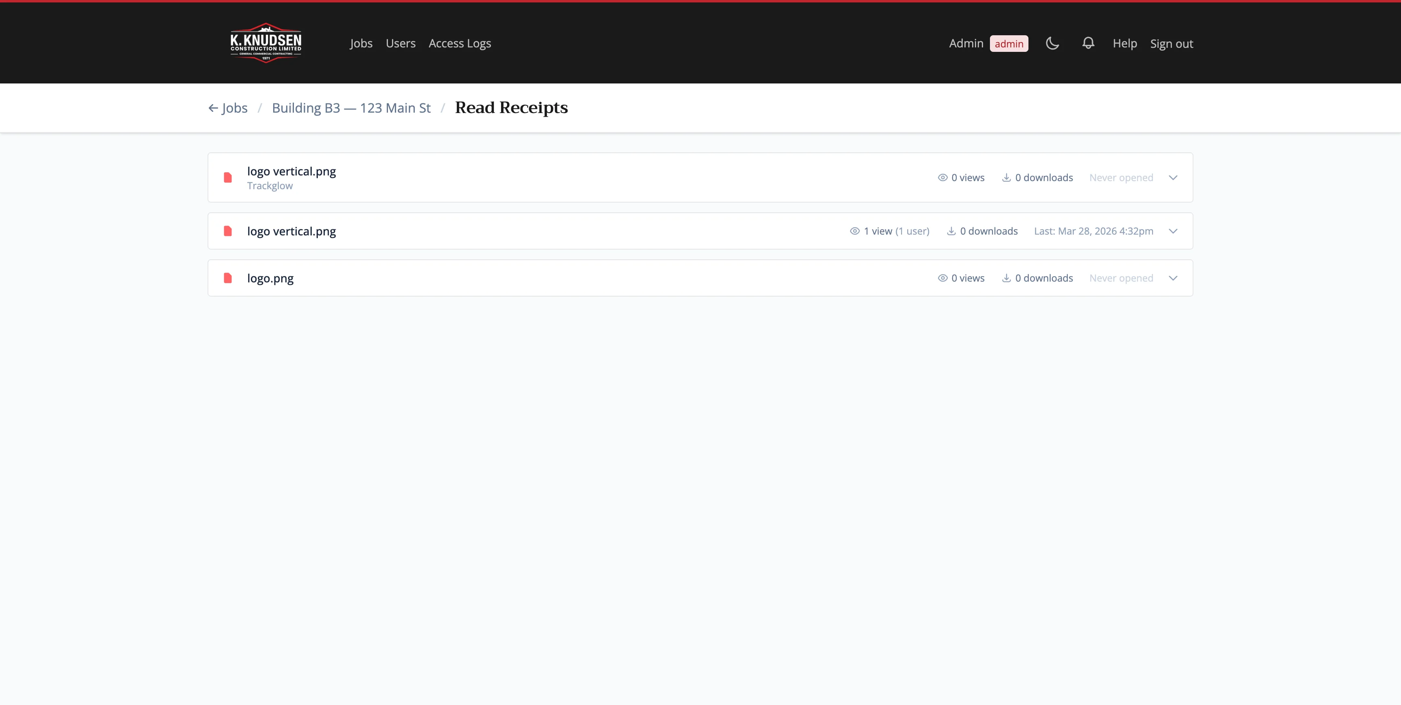Expand the row showing 1 view

point(1173,231)
